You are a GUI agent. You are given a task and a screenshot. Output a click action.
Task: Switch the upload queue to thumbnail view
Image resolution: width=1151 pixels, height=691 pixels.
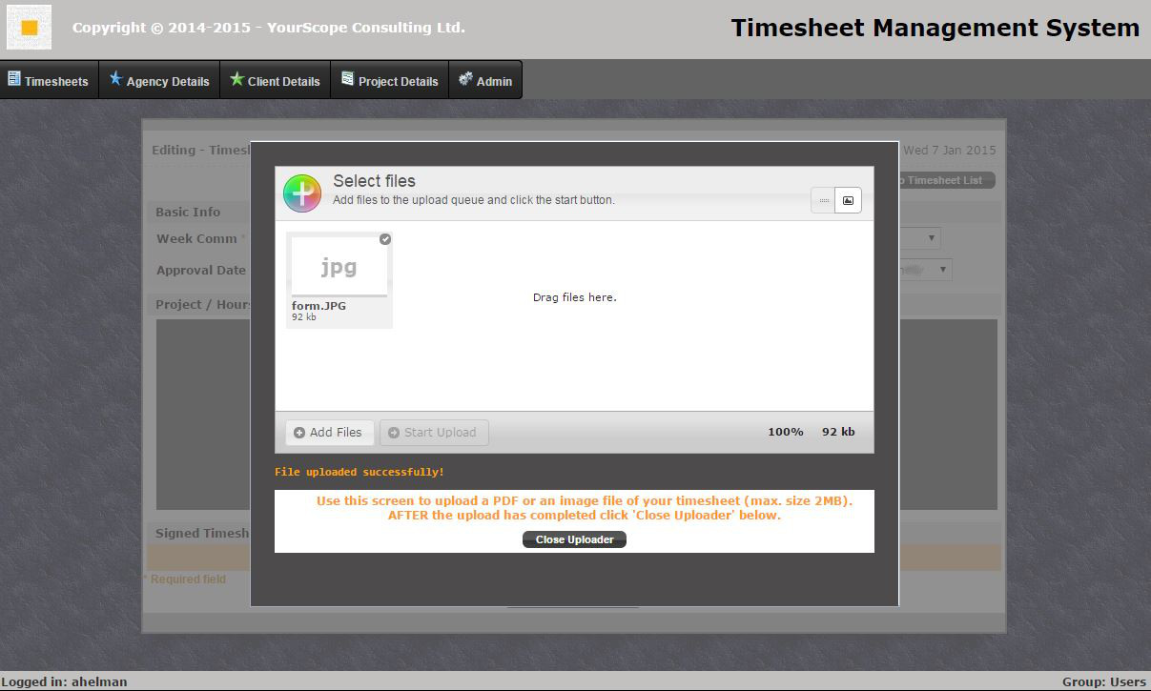pos(848,200)
